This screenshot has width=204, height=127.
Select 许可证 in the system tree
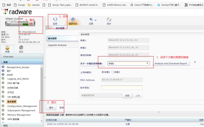(x=11, y=92)
